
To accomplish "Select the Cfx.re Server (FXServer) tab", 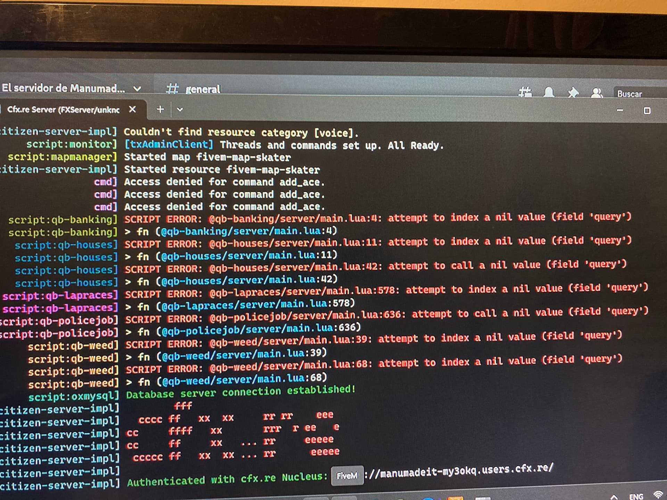I will pos(63,110).
